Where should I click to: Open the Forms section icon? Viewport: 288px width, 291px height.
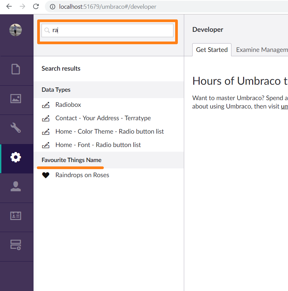[x=16, y=245]
